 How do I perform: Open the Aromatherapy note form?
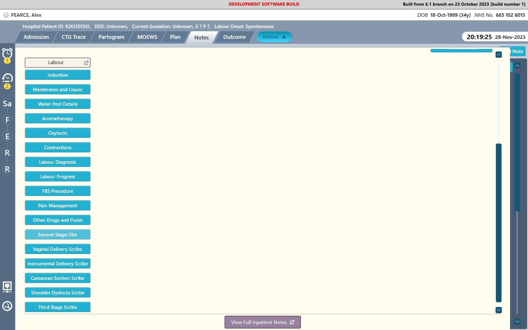click(x=58, y=119)
